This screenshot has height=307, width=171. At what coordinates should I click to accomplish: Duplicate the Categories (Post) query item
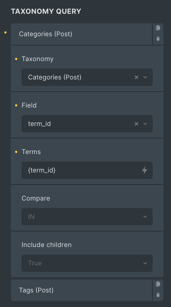(x=158, y=28)
